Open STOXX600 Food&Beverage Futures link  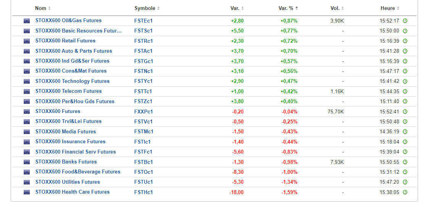pyautogui.click(x=77, y=172)
